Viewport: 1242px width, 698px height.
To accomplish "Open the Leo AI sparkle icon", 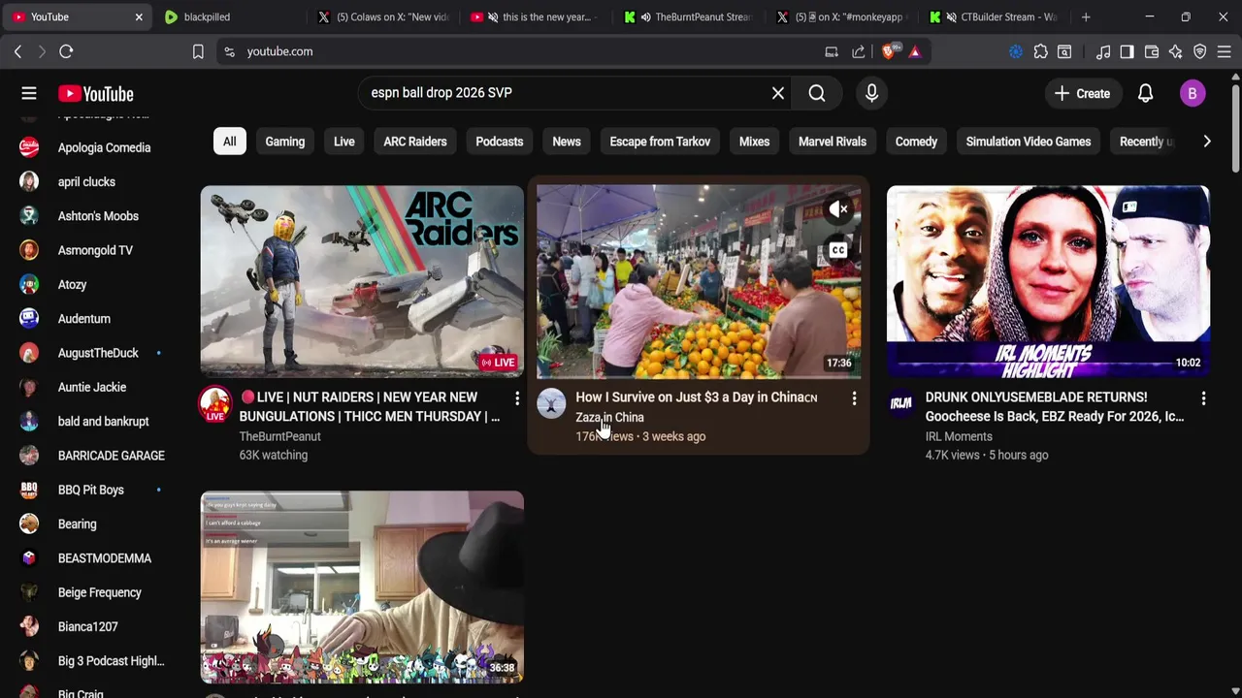I will [x=1176, y=51].
